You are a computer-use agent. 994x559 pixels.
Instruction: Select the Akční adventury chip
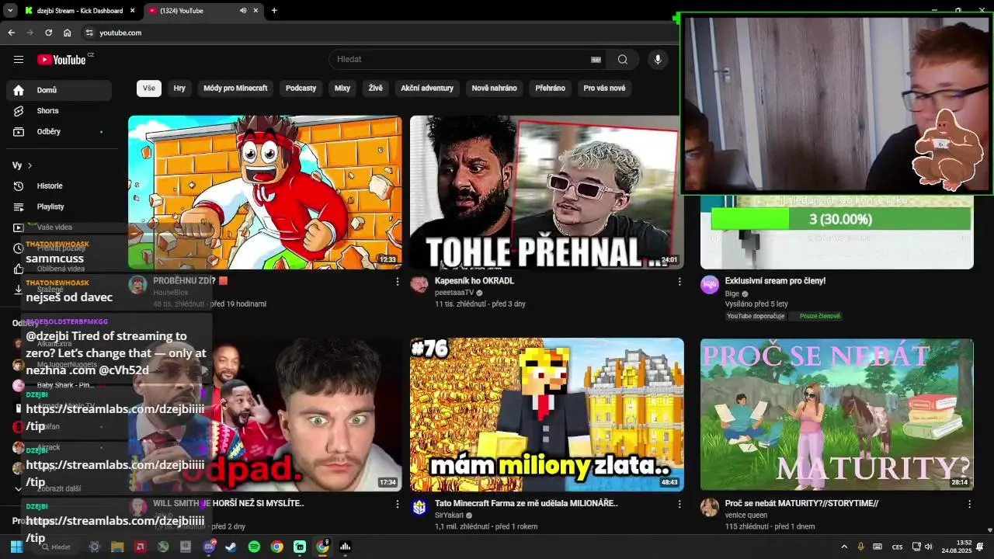coord(427,89)
